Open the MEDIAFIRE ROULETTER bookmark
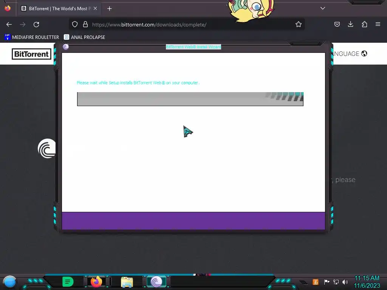Screen dimensions: 387x290 [x=32, y=37]
